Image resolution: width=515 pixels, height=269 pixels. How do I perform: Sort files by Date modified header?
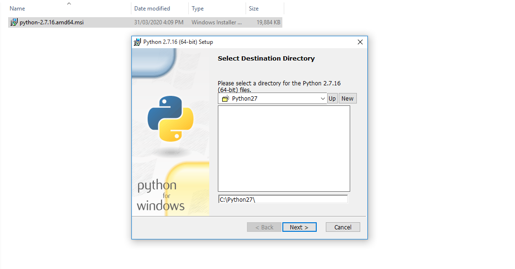pyautogui.click(x=152, y=9)
